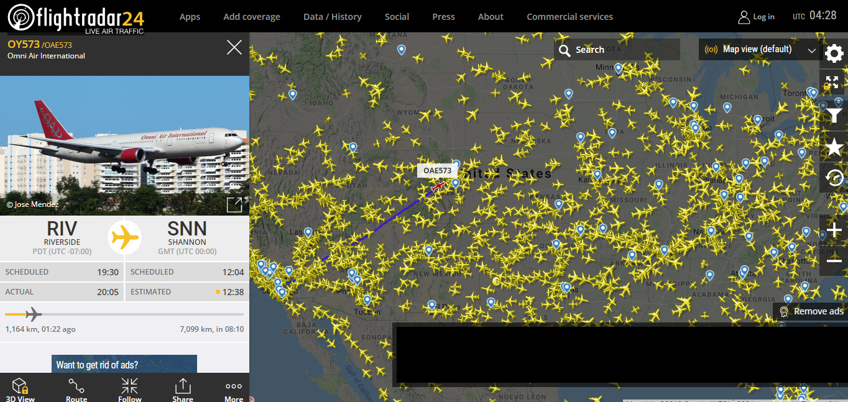Open the map filter funnel icon
Image resolution: width=848 pixels, height=402 pixels.
point(834,115)
